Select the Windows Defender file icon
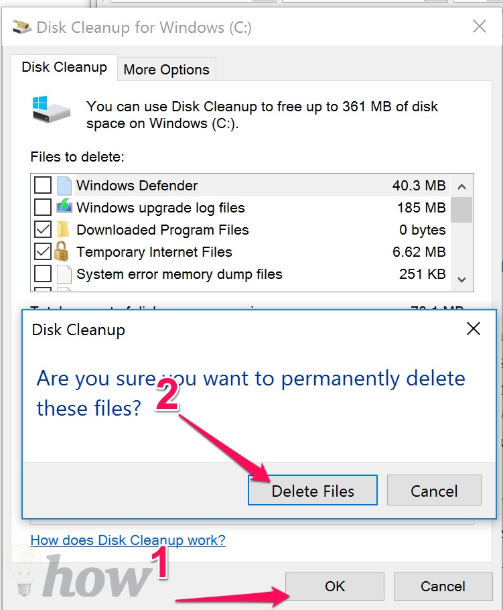The height and width of the screenshot is (610, 503). 64,185
